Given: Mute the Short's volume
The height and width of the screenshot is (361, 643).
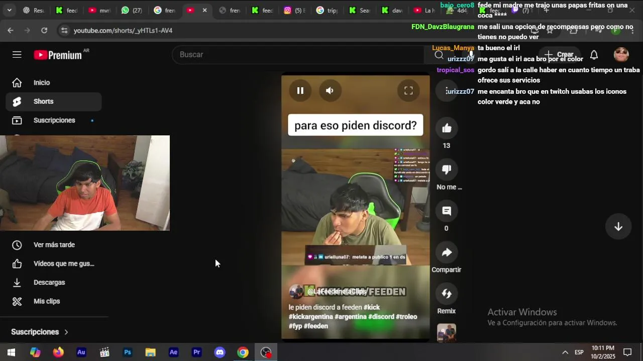Looking at the screenshot, I should pos(330,91).
